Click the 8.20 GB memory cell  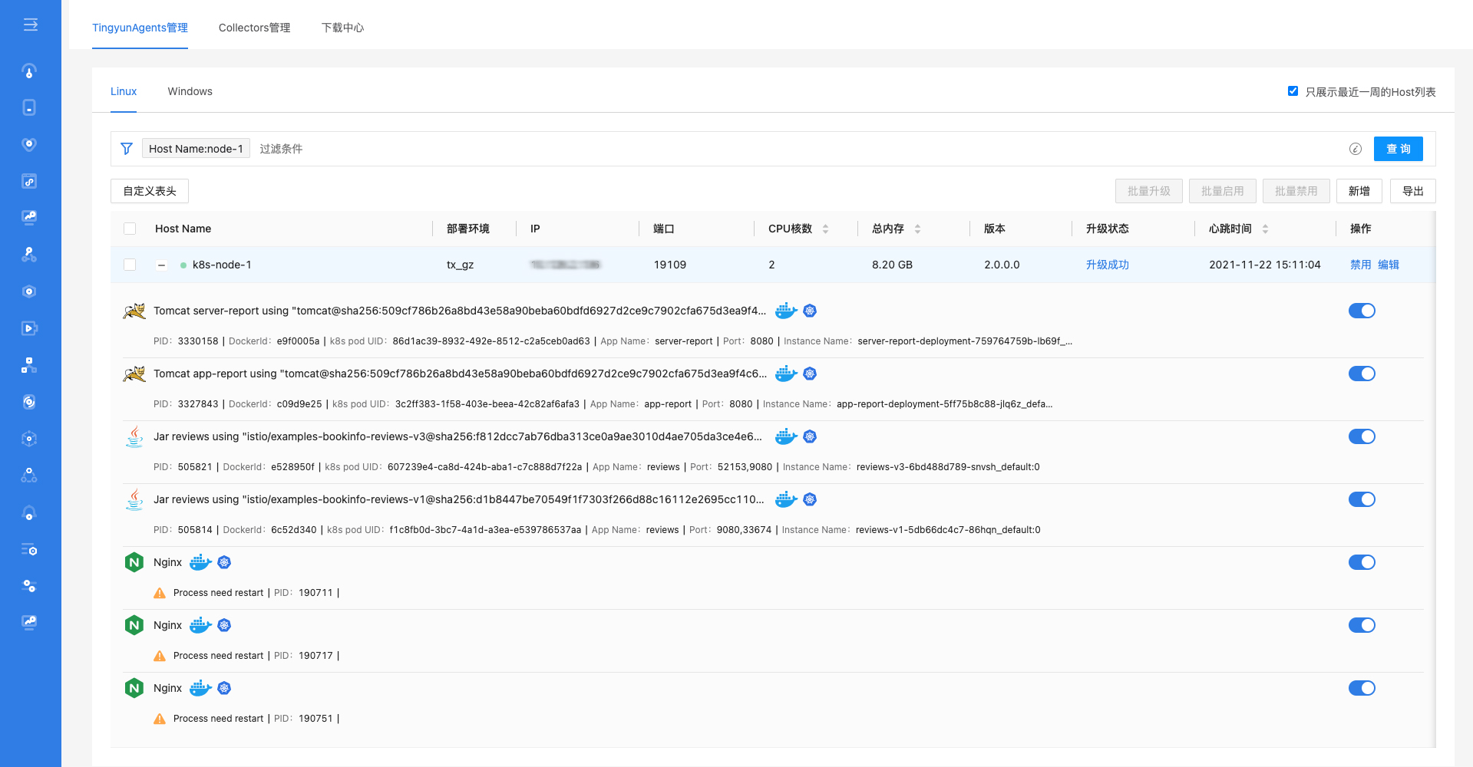[892, 265]
